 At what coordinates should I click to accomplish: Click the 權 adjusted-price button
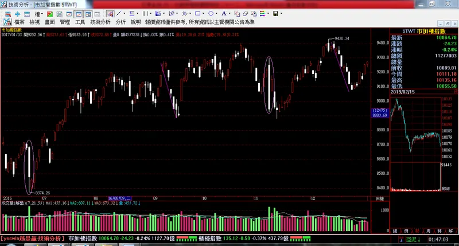37,14
